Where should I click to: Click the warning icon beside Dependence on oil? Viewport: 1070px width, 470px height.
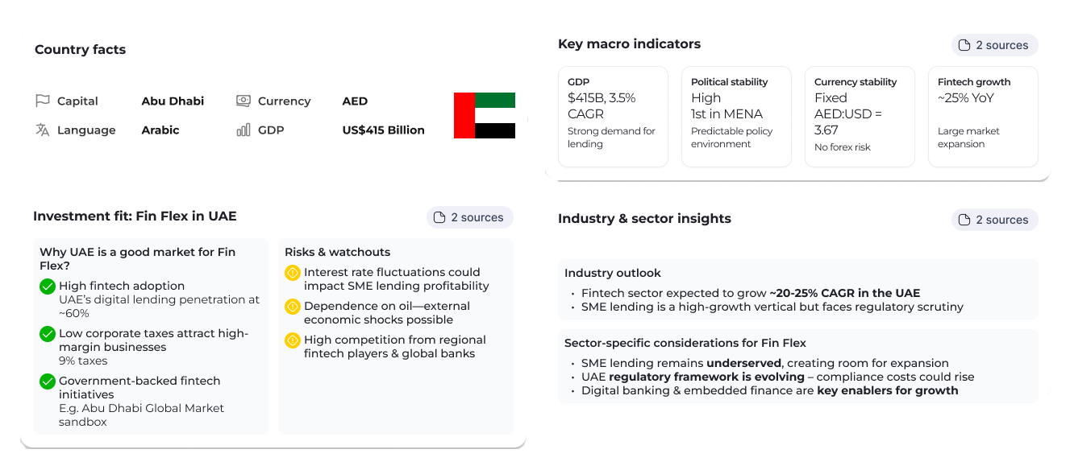point(293,307)
